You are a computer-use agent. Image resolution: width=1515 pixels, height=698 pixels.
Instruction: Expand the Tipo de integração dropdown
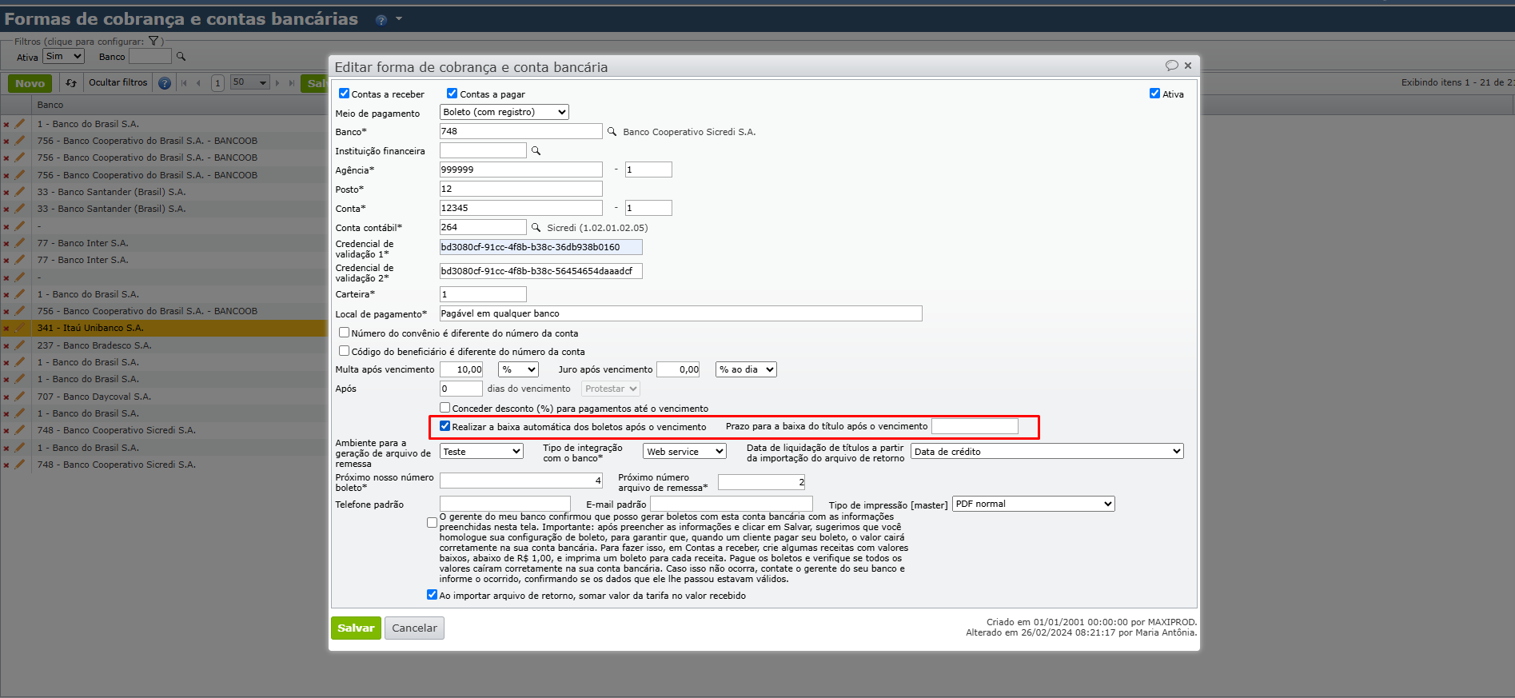click(684, 452)
